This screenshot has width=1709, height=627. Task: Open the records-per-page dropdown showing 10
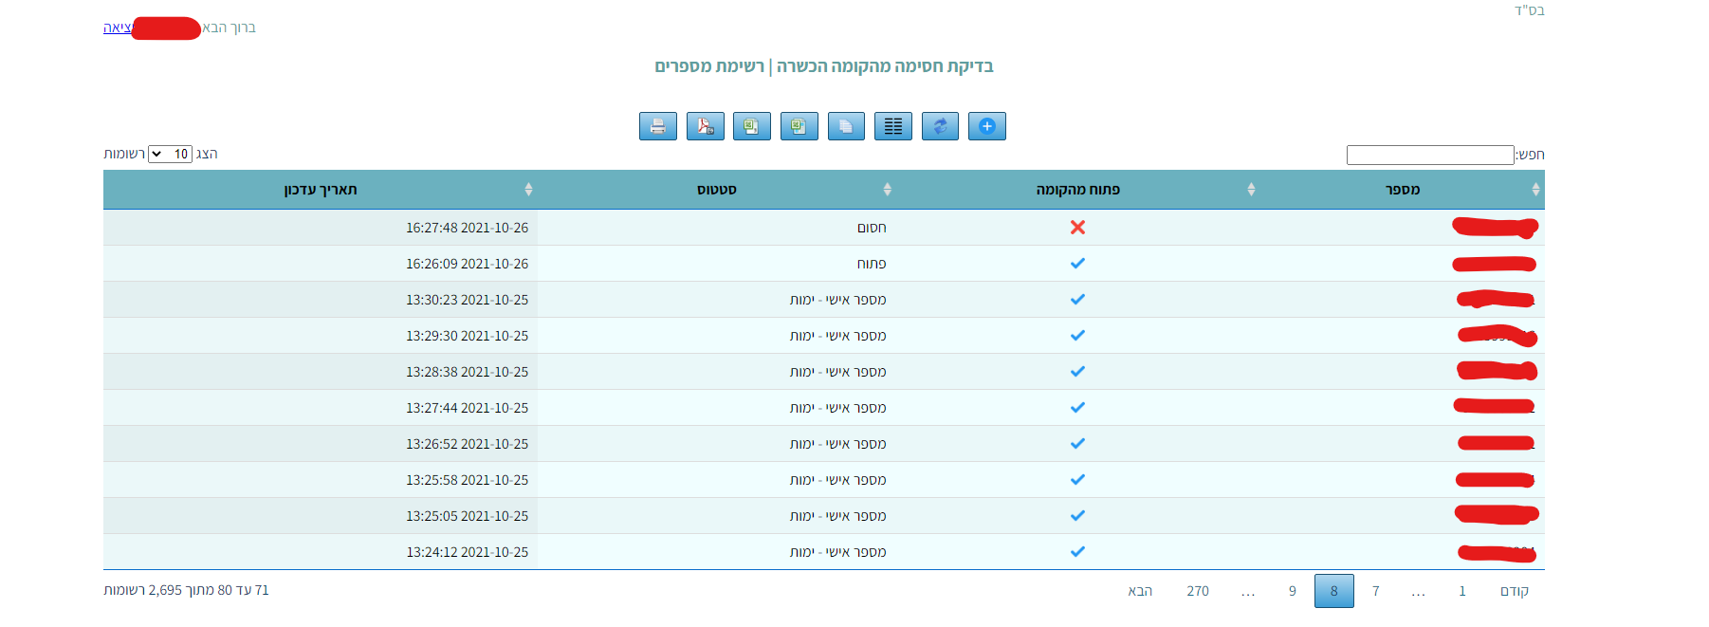(170, 154)
